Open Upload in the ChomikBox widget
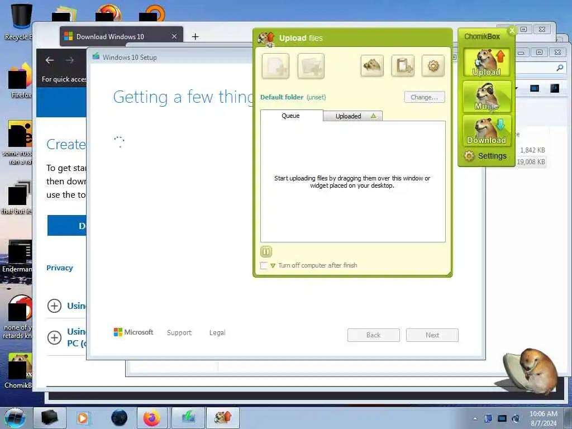Screen dimensions: 572x429 487,63
